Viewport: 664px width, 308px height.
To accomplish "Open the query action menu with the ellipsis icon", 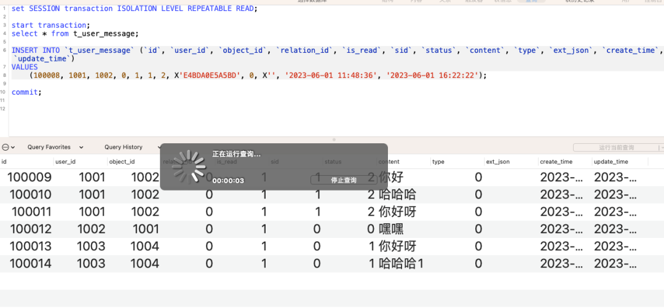I will (9, 147).
